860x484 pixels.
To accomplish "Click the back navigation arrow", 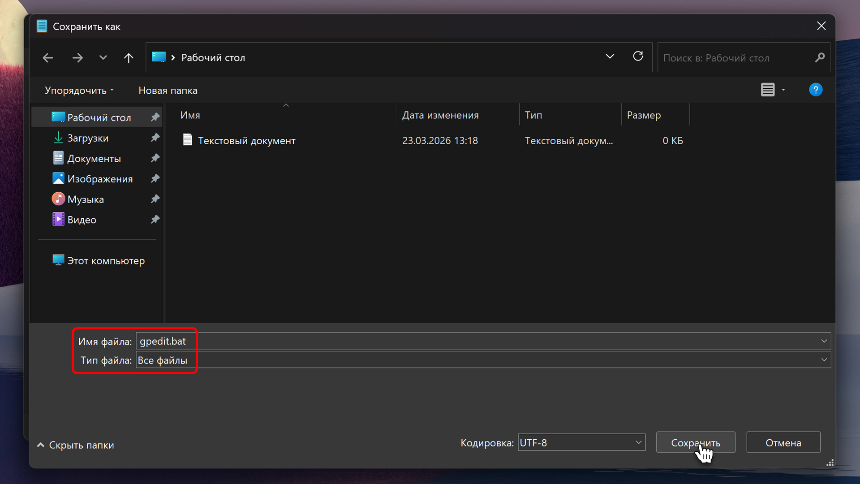I will 48,58.
